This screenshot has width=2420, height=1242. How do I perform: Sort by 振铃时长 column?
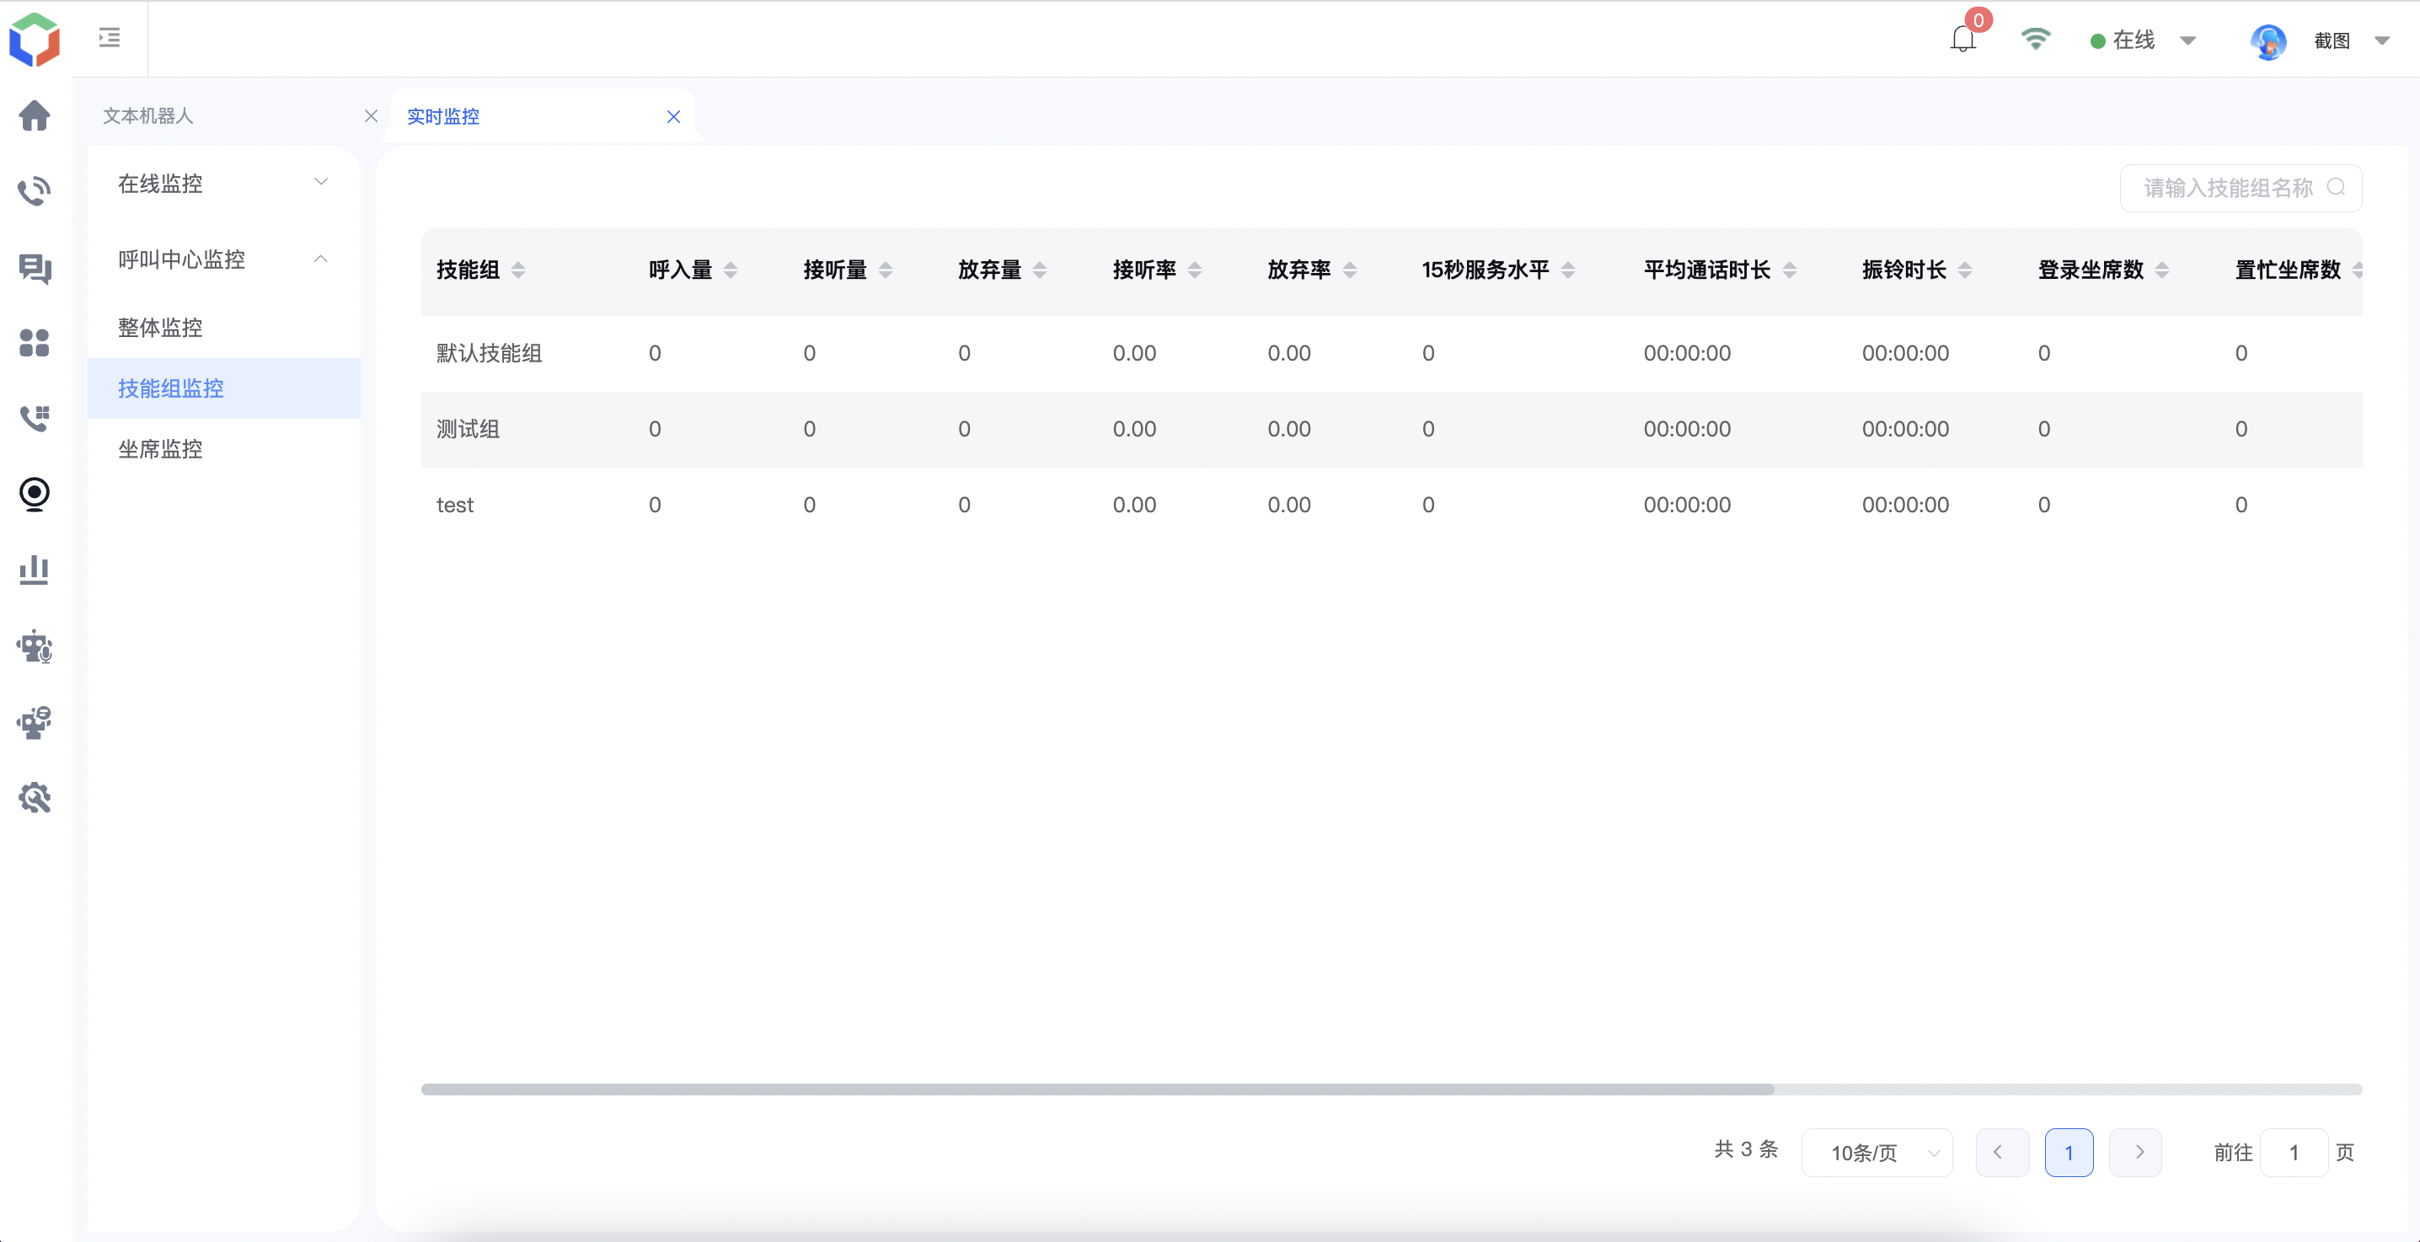click(1965, 270)
